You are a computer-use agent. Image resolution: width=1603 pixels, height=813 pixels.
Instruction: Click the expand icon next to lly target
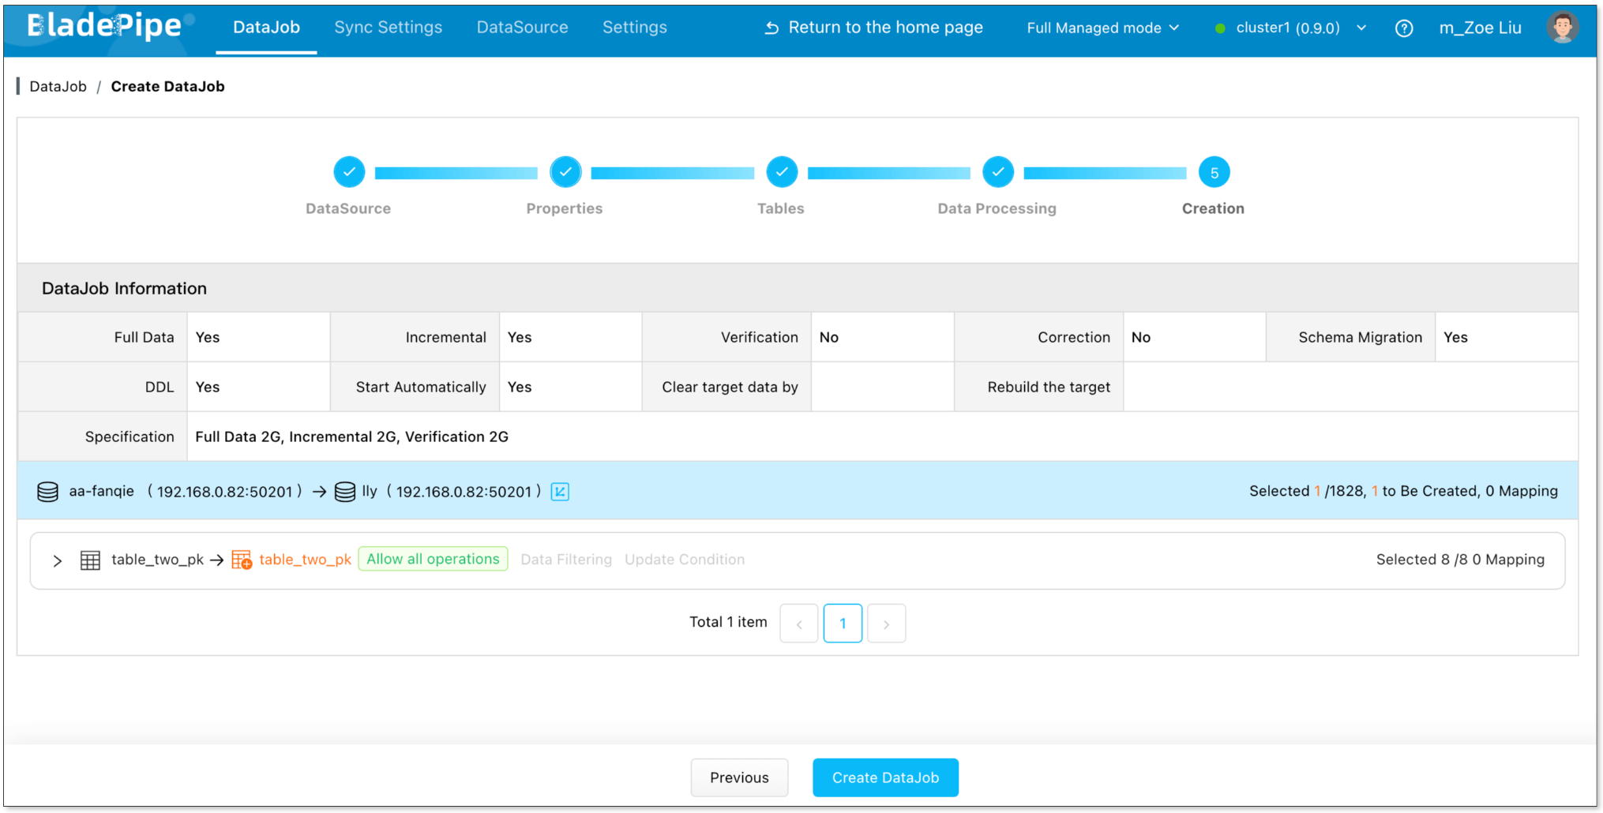(560, 492)
